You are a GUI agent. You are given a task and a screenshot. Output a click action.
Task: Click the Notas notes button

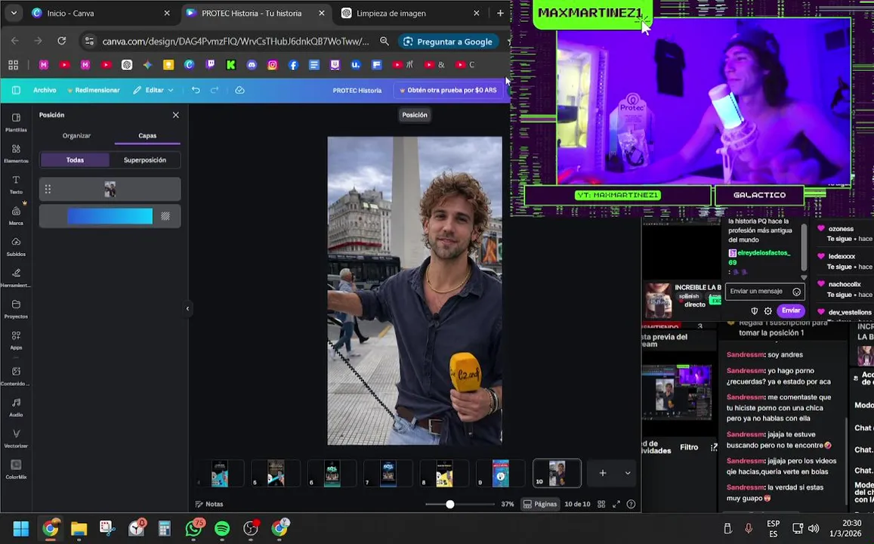point(209,504)
